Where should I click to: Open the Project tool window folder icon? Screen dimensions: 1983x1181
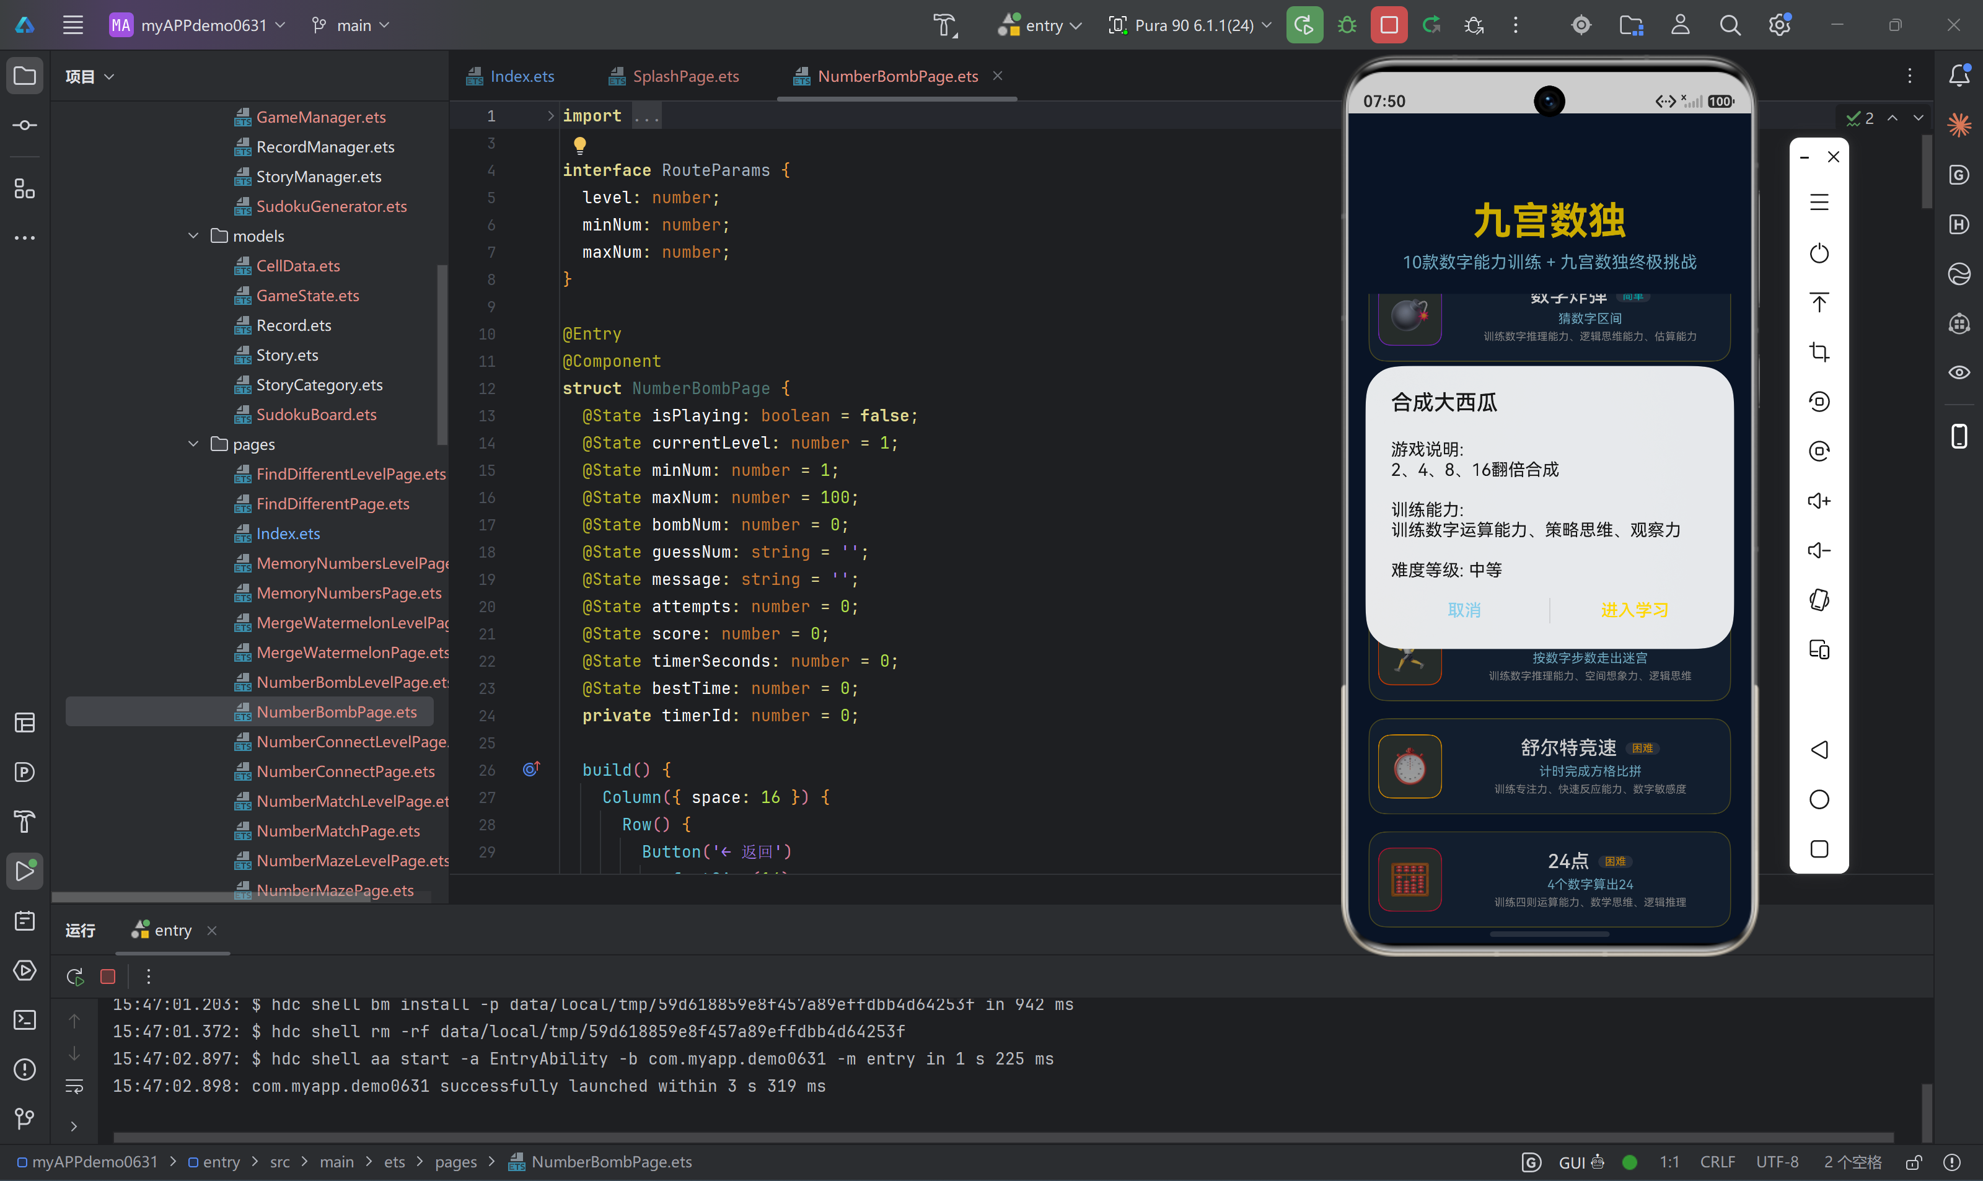[x=25, y=76]
